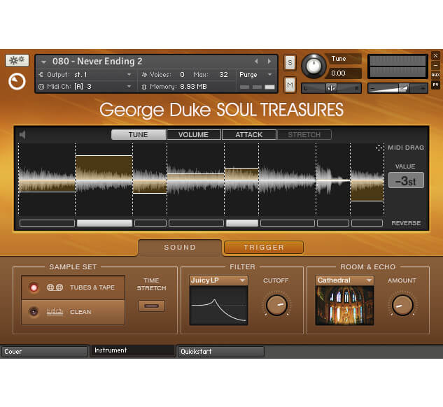The image size is (443, 407).
Task: Open the instrument settings gear icon
Action: (x=17, y=60)
